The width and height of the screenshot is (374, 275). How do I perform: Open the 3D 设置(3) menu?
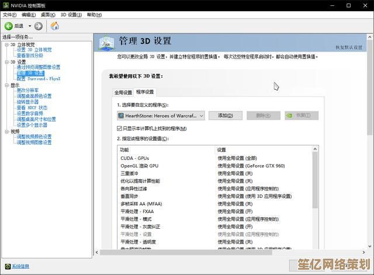coord(71,15)
